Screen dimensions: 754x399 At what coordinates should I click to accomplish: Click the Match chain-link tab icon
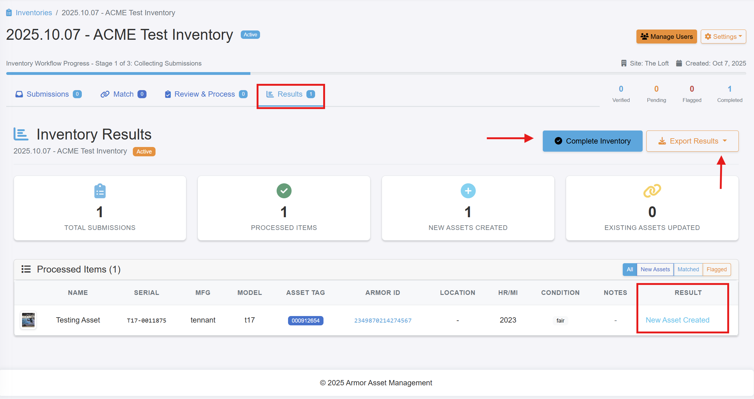click(105, 94)
